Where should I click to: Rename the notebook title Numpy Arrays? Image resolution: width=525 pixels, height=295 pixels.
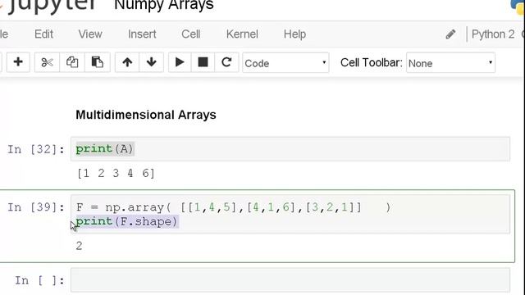[164, 6]
